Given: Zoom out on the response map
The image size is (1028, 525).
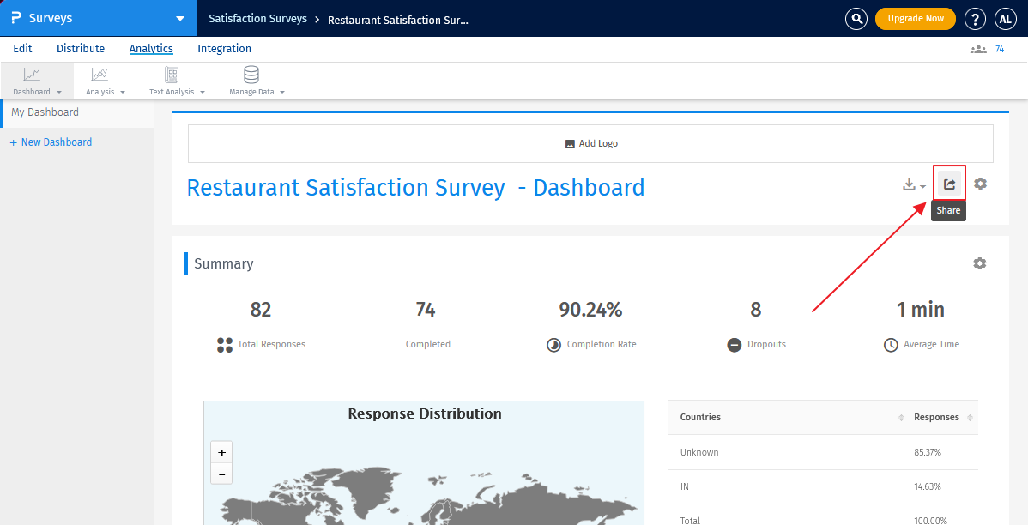Looking at the screenshot, I should (221, 474).
